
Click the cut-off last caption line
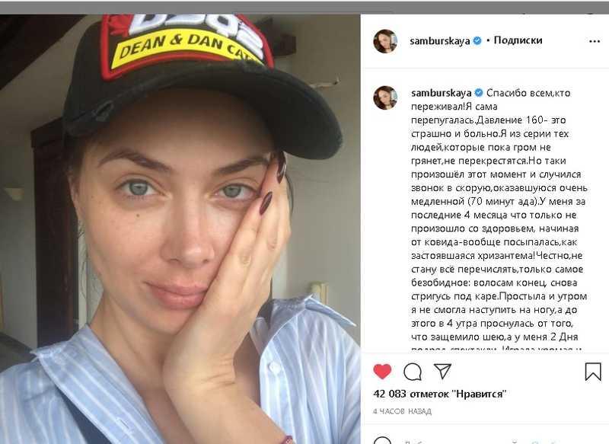pyautogui.click(x=496, y=349)
